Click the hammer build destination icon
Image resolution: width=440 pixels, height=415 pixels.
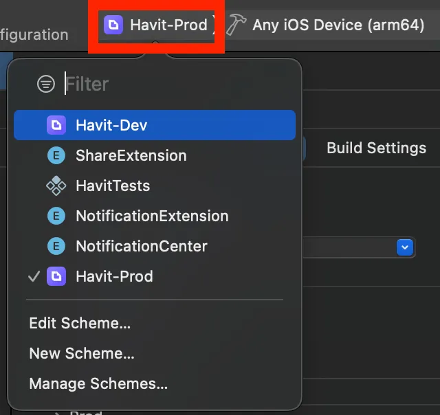pos(236,25)
